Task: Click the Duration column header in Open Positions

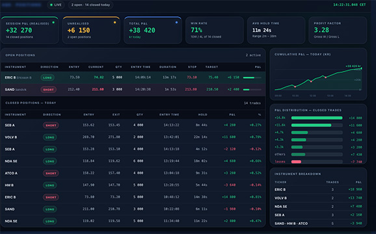Action: [168, 67]
